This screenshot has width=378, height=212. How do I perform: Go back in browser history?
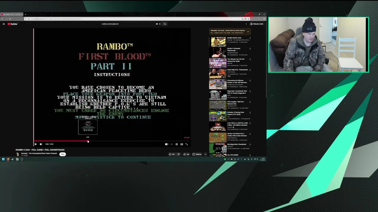click(x=3, y=19)
